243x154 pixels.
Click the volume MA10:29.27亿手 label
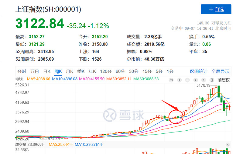(89, 145)
